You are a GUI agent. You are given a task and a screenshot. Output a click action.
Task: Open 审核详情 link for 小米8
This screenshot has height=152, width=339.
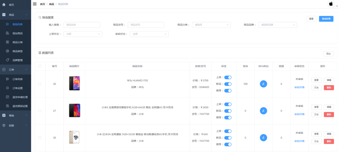click(x=299, y=114)
